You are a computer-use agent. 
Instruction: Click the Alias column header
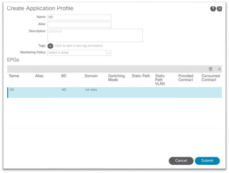pos(39,76)
